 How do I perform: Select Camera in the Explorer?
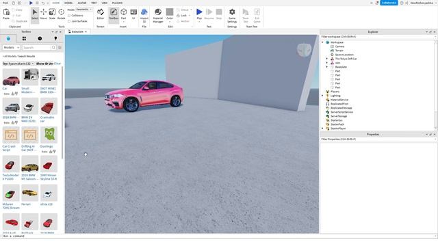(339, 46)
